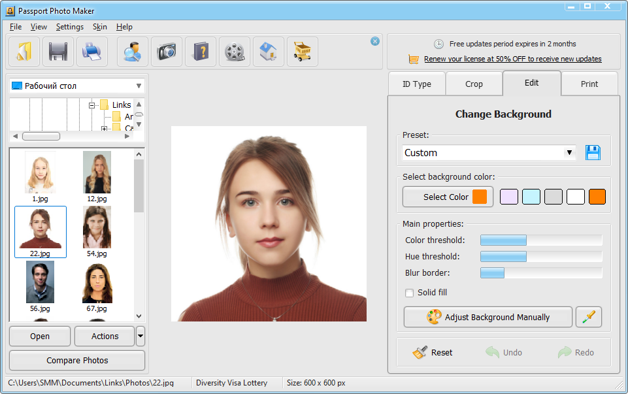Expand the Preset dropdown showing Custom
628x394 pixels.
[569, 153]
